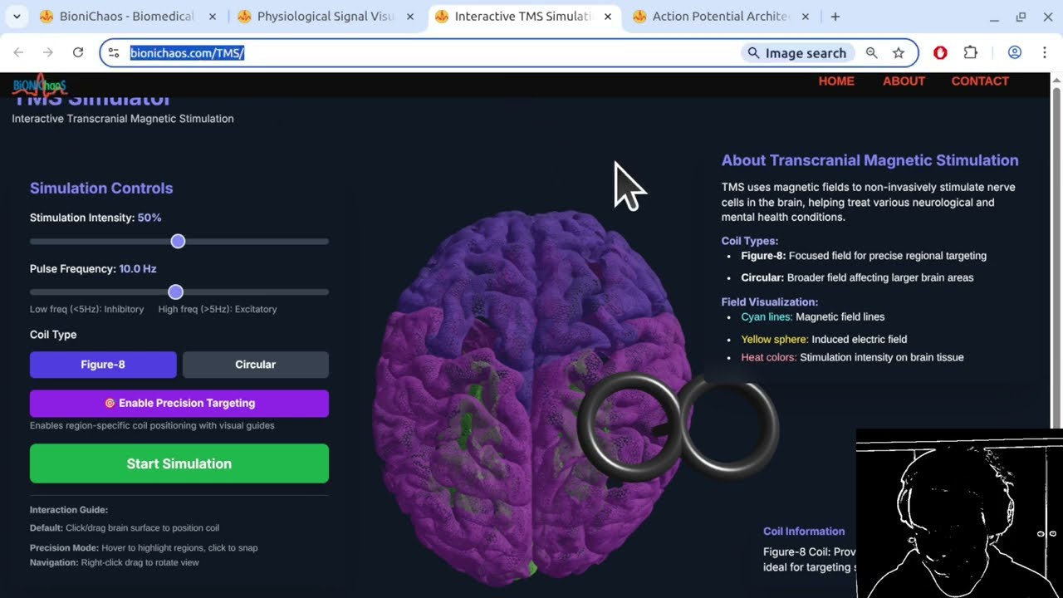Open the browser Extensions puzzle icon

(x=970, y=52)
